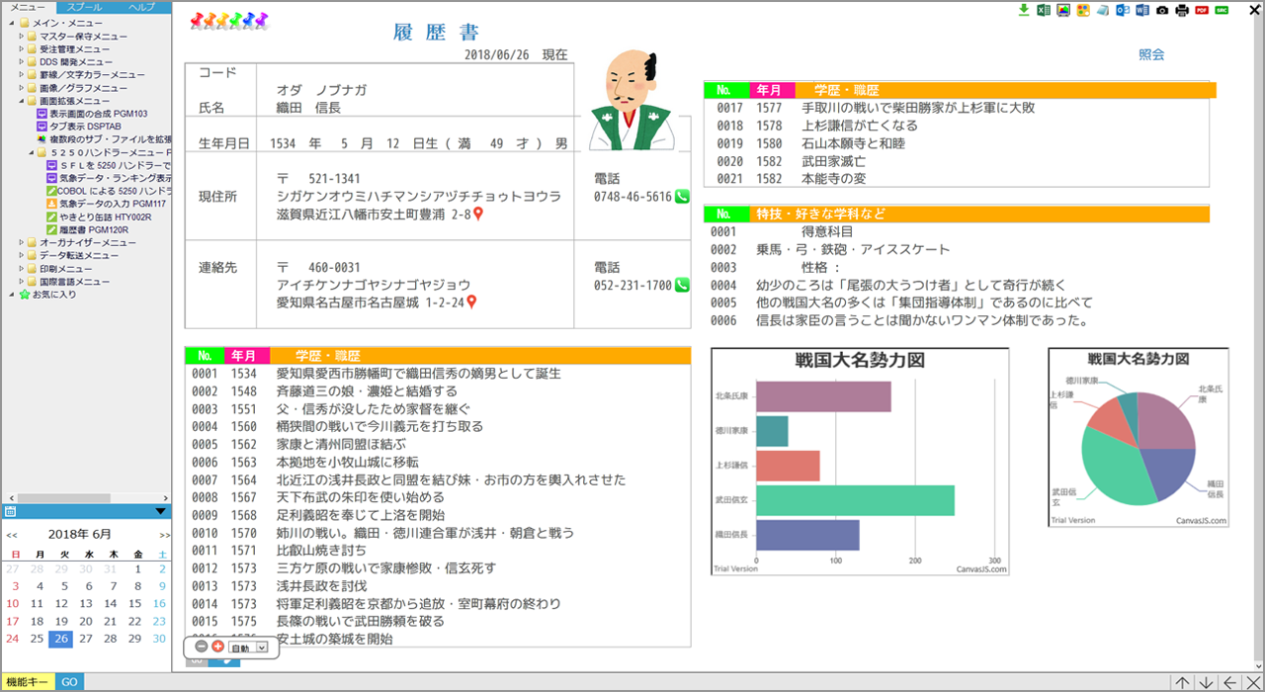Export to Excel via toolbar icon
The image size is (1265, 692).
1043,10
